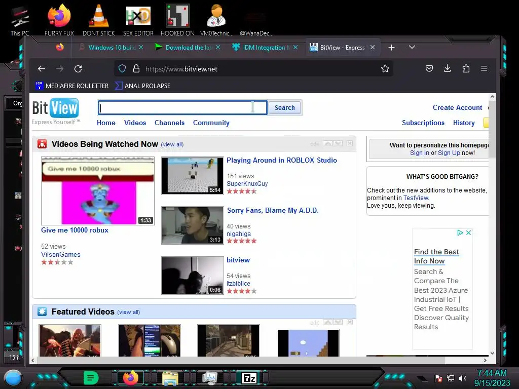The height and width of the screenshot is (389, 519).
Task: Open the Firefox hamburger application menu
Action: (484, 68)
